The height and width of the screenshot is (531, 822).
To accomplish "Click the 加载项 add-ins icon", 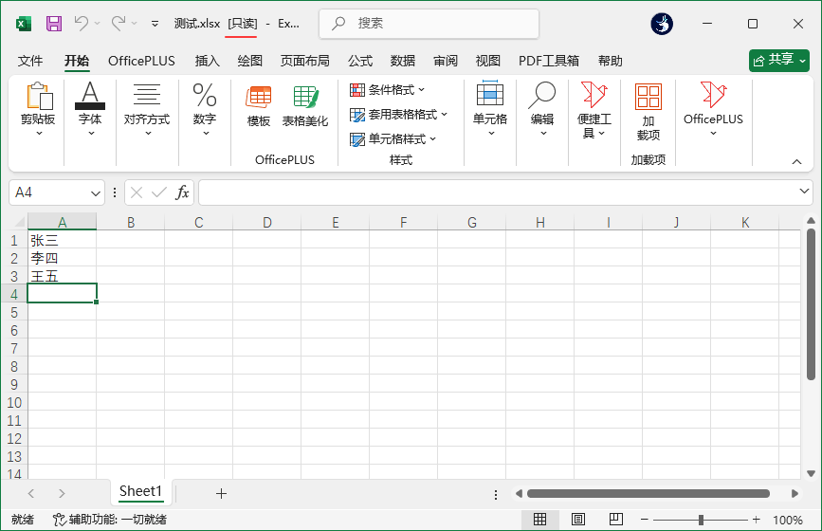I will (x=648, y=112).
